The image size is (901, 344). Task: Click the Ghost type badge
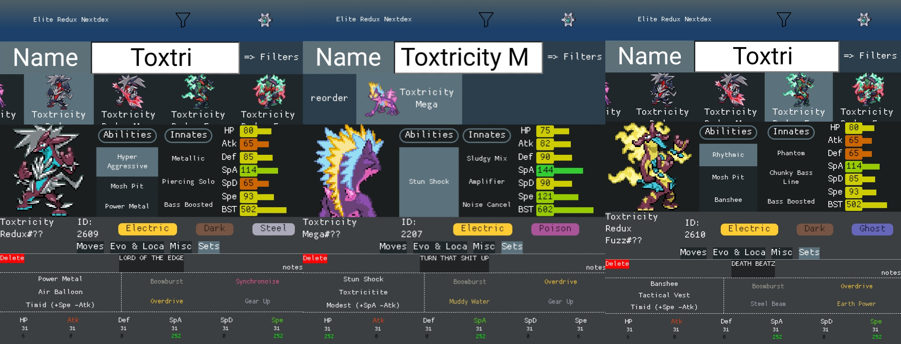click(872, 229)
